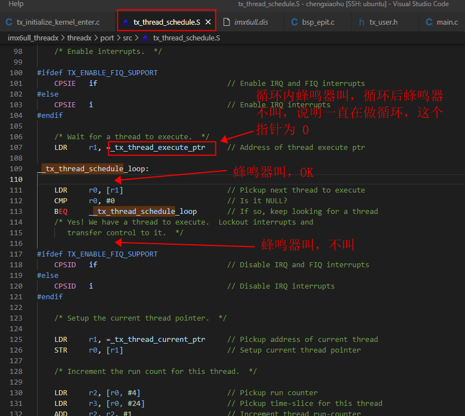Click CPSID instruction on line 120
Screen dimensions: 465x416
click(65, 286)
